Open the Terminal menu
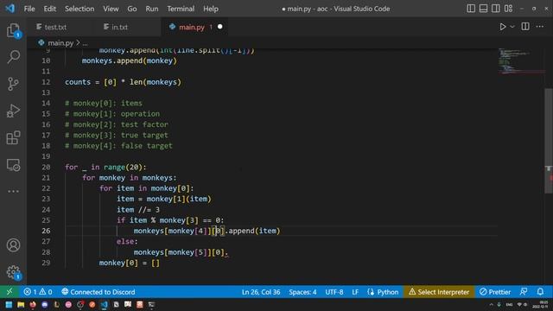The height and width of the screenshot is (311, 553). click(181, 9)
